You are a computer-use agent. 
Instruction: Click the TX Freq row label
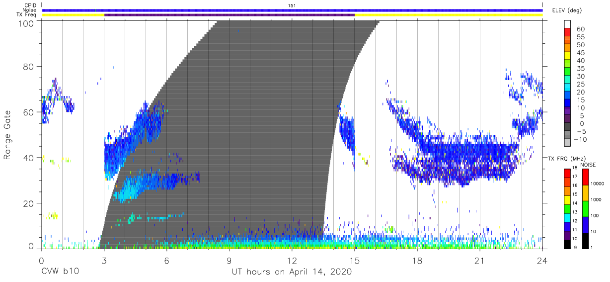click(27, 14)
